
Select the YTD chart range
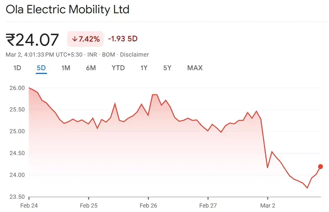tap(118, 68)
